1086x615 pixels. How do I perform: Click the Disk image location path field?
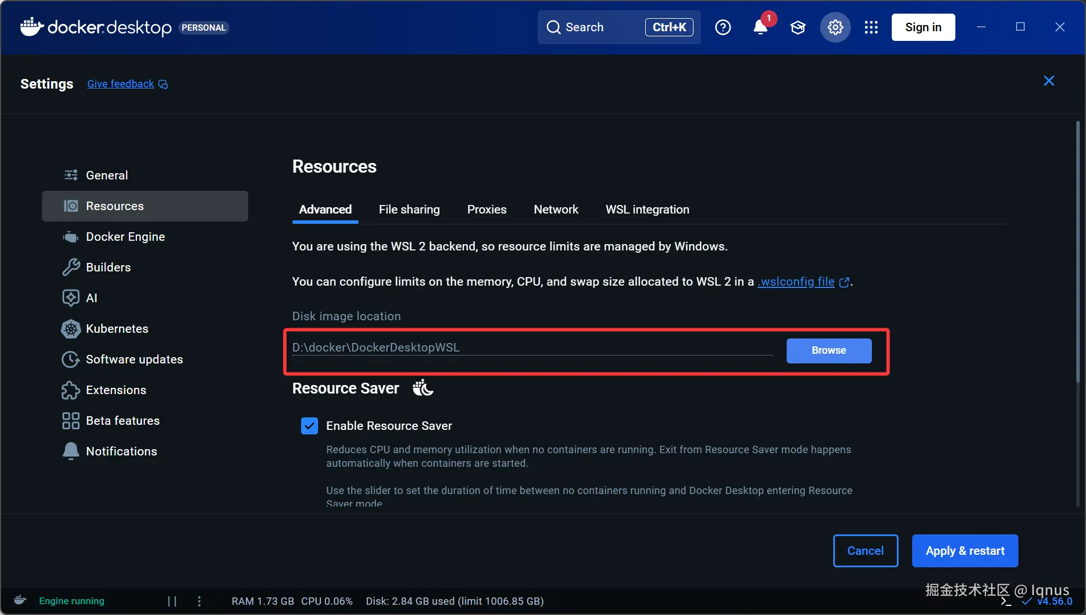pyautogui.click(x=532, y=348)
